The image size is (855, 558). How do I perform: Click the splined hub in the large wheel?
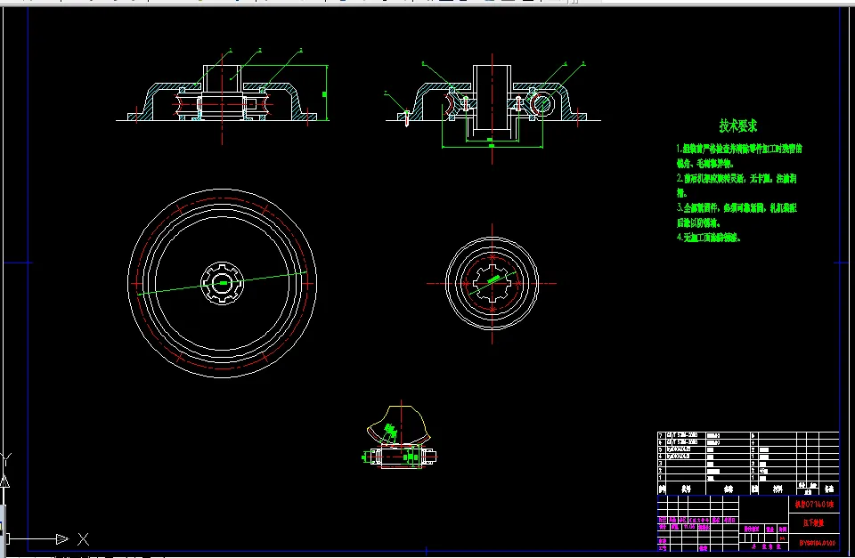[222, 283]
